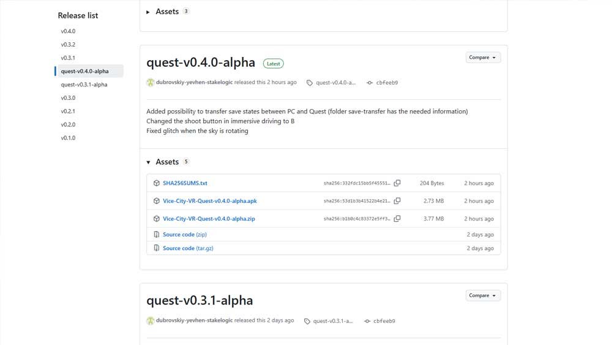Select quest-v0.3.1-alpha in Release list
Viewport: 612px width, 345px height.
pyautogui.click(x=84, y=85)
